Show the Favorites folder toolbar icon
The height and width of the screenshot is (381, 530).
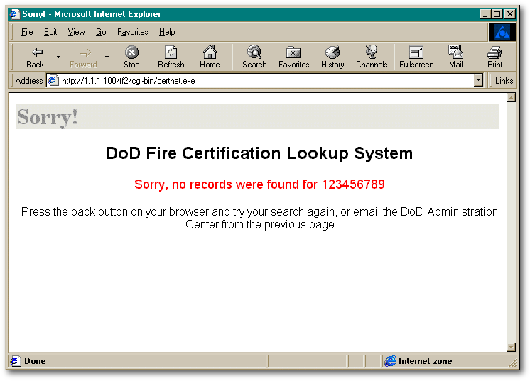pyautogui.click(x=293, y=57)
